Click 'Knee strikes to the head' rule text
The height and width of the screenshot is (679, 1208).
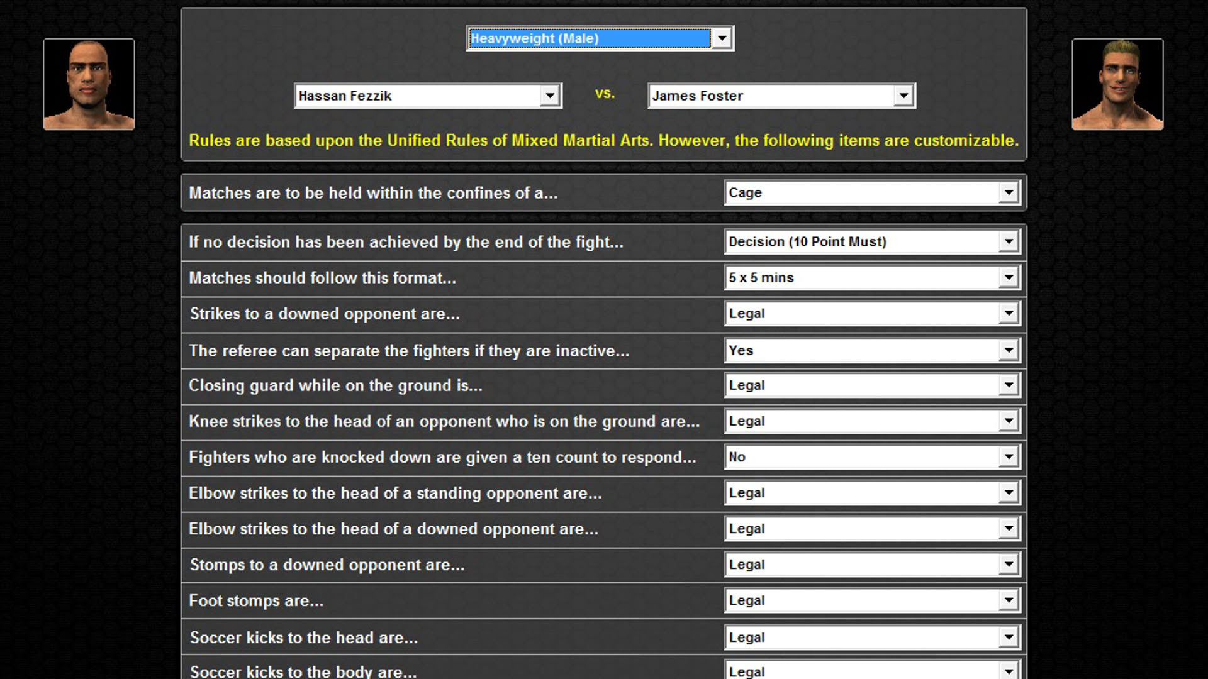tap(444, 421)
